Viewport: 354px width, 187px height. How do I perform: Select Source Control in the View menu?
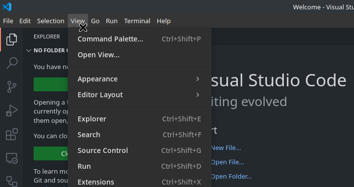click(139, 150)
